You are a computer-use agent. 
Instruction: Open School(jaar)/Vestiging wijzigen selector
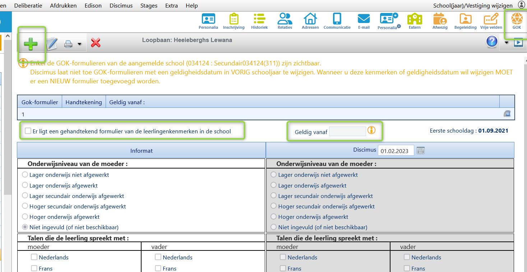click(473, 5)
